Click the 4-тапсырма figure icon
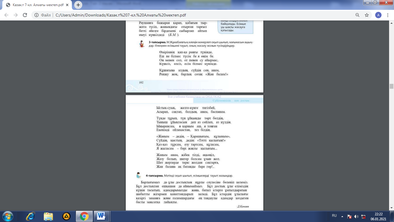This screenshot has width=394, height=222. pos(139,175)
